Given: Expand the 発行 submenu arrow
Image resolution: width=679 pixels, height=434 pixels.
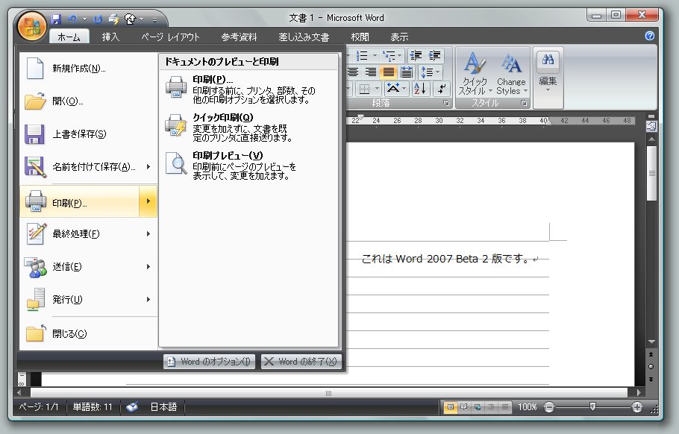Looking at the screenshot, I should [148, 300].
